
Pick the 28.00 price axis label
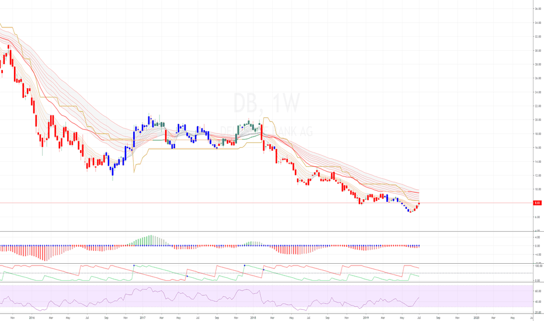point(538,64)
